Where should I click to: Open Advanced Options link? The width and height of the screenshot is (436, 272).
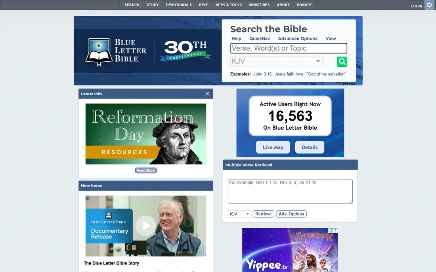point(298,38)
